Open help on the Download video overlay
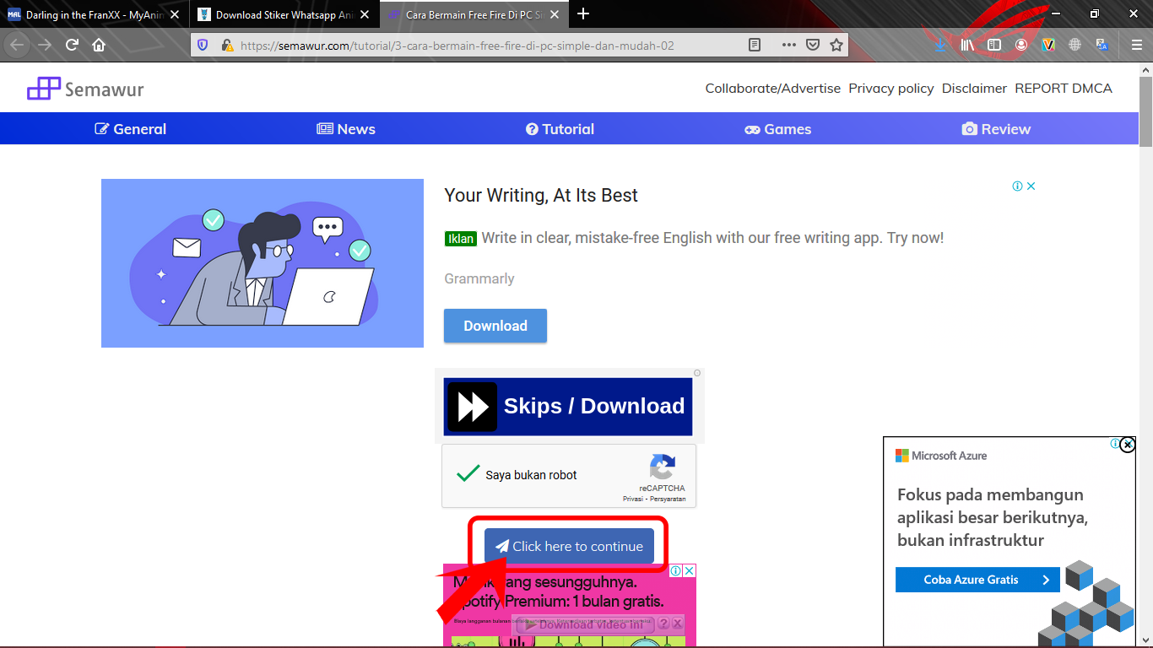The width and height of the screenshot is (1153, 648). 663,624
